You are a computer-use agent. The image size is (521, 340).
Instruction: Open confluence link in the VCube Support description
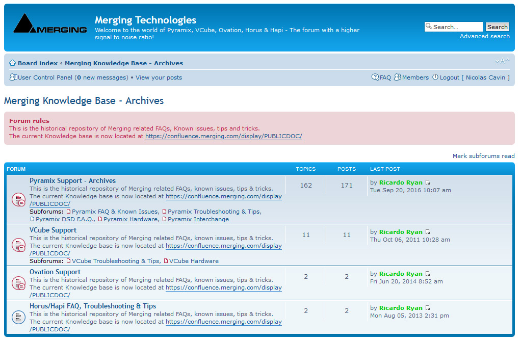[224, 246]
